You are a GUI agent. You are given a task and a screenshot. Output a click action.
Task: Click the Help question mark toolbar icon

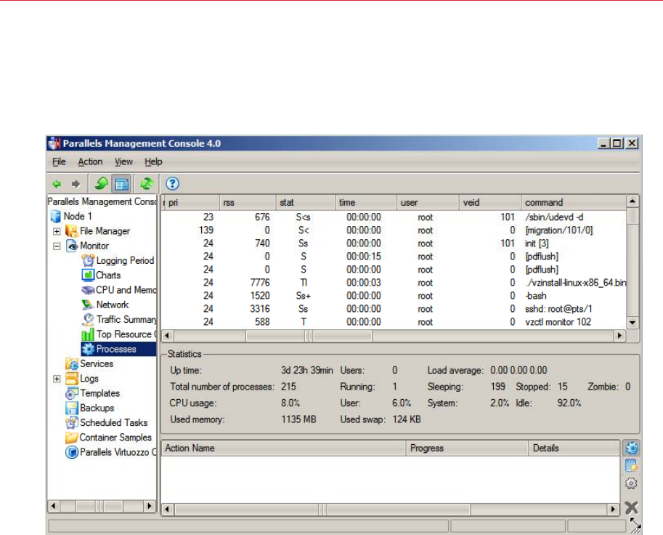[173, 184]
